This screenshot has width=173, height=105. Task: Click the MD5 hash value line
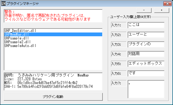click(41, 83)
